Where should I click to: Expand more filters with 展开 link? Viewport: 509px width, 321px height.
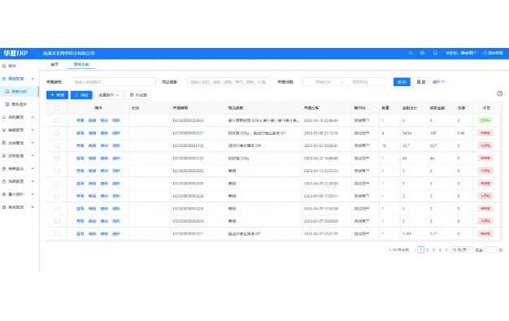click(x=438, y=82)
